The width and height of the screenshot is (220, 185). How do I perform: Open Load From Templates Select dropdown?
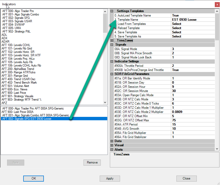click(x=193, y=24)
